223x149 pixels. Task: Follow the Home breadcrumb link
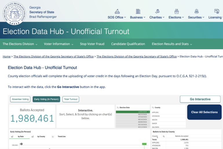point(7,57)
